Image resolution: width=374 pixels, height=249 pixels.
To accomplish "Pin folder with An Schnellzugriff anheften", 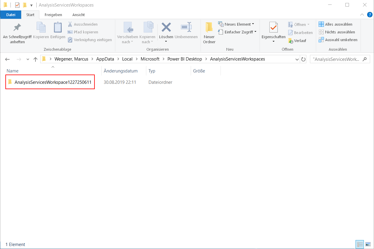I will coord(17,33).
